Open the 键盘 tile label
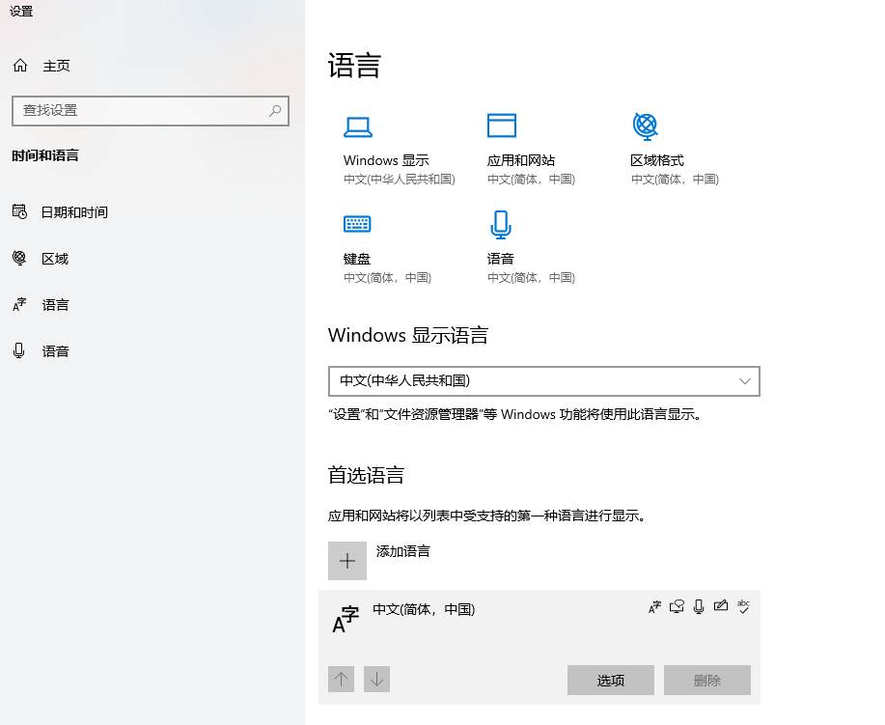 coord(357,259)
